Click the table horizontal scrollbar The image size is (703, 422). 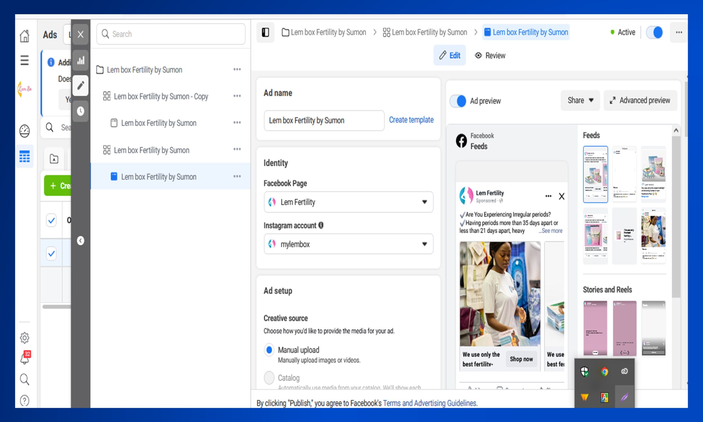57,306
